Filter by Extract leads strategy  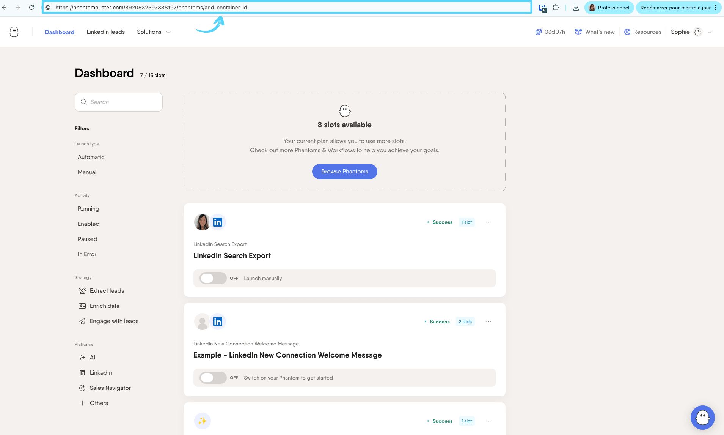[101, 291]
